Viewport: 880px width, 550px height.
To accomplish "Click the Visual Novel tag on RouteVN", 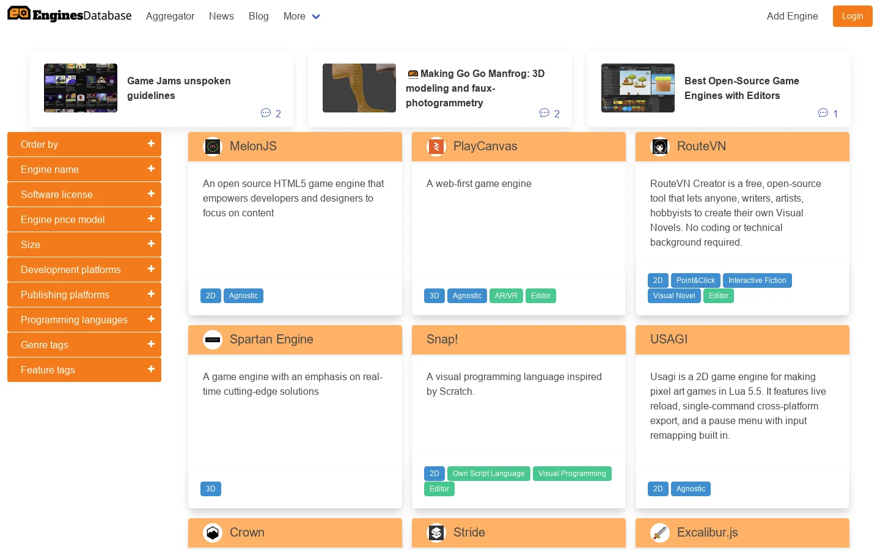I will point(674,296).
